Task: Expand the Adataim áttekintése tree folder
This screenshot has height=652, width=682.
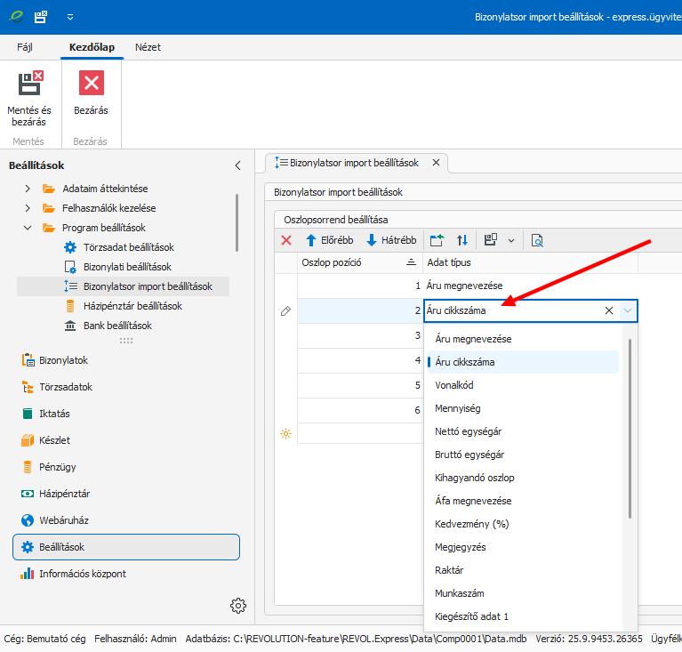Action: click(x=28, y=189)
